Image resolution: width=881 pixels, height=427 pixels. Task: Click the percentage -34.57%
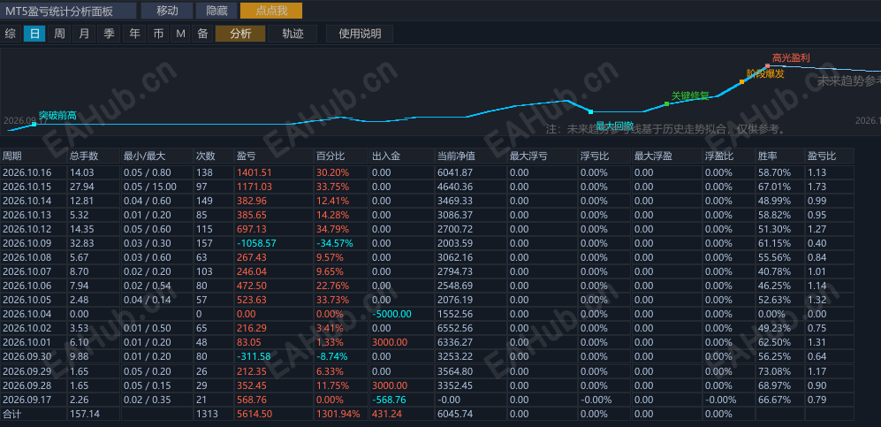click(334, 243)
